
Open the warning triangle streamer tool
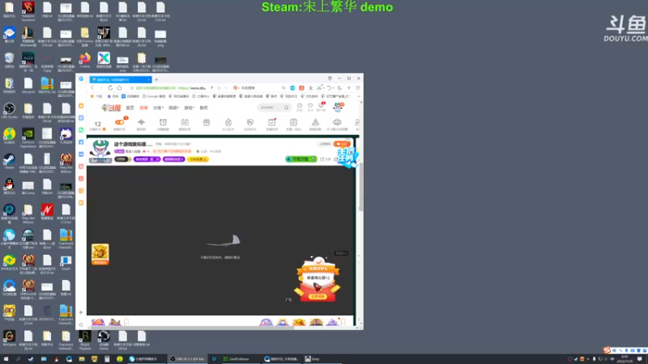pyautogui.click(x=315, y=124)
